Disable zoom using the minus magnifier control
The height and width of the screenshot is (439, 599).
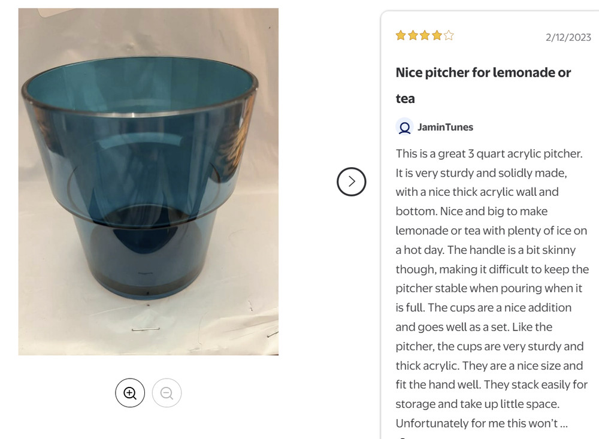click(167, 392)
